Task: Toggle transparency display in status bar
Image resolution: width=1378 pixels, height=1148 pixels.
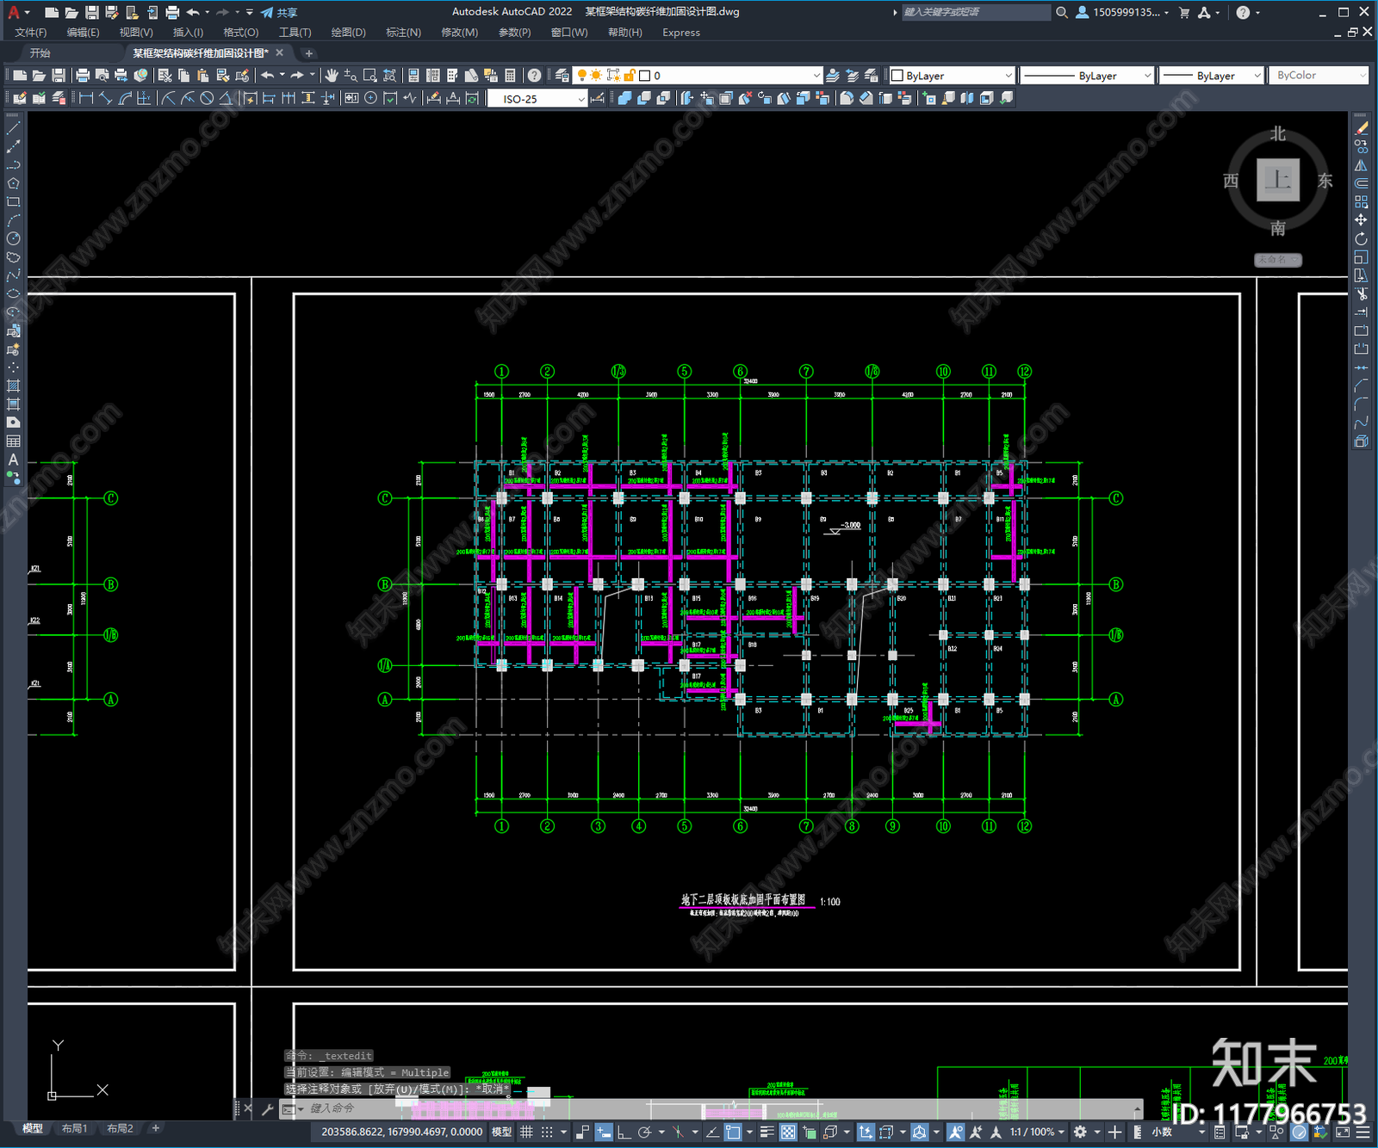Action: (x=787, y=1132)
